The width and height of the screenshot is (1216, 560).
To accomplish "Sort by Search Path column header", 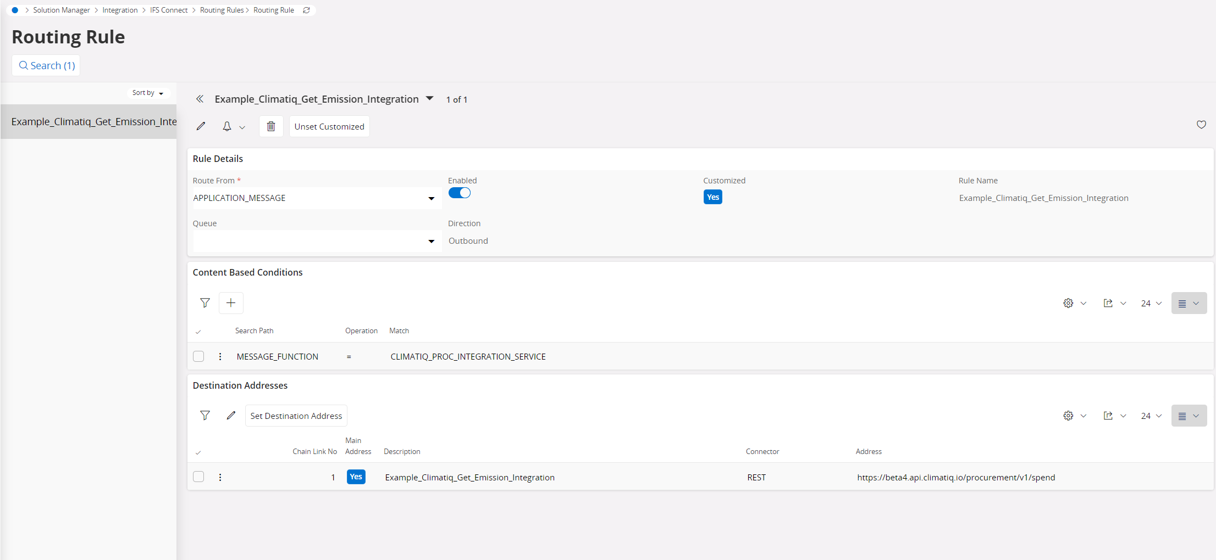I will coord(254,331).
